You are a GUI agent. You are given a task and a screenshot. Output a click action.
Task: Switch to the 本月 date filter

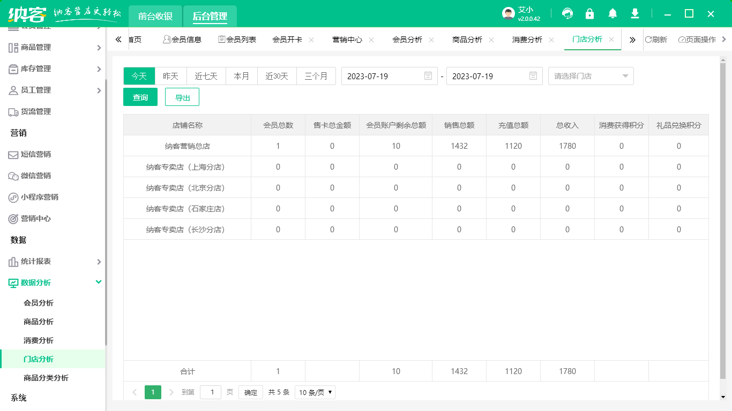pyautogui.click(x=241, y=76)
